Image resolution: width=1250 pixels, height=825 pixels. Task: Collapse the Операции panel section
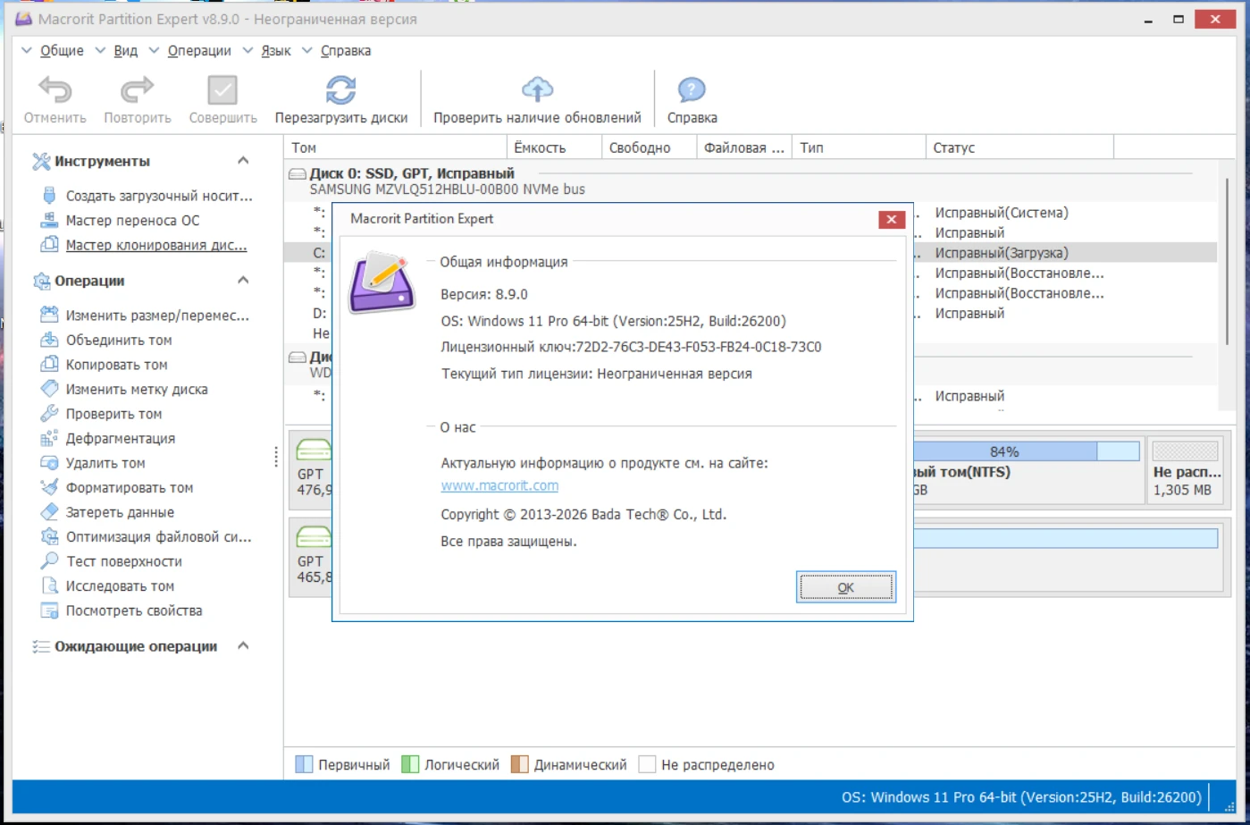[243, 281]
